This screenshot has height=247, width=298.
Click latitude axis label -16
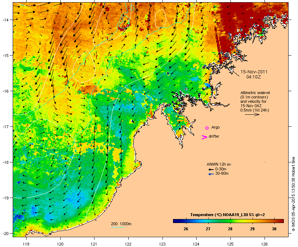5,91
